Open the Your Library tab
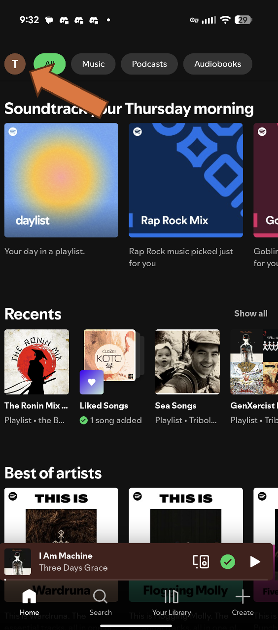The height and width of the screenshot is (630, 278). pyautogui.click(x=172, y=602)
